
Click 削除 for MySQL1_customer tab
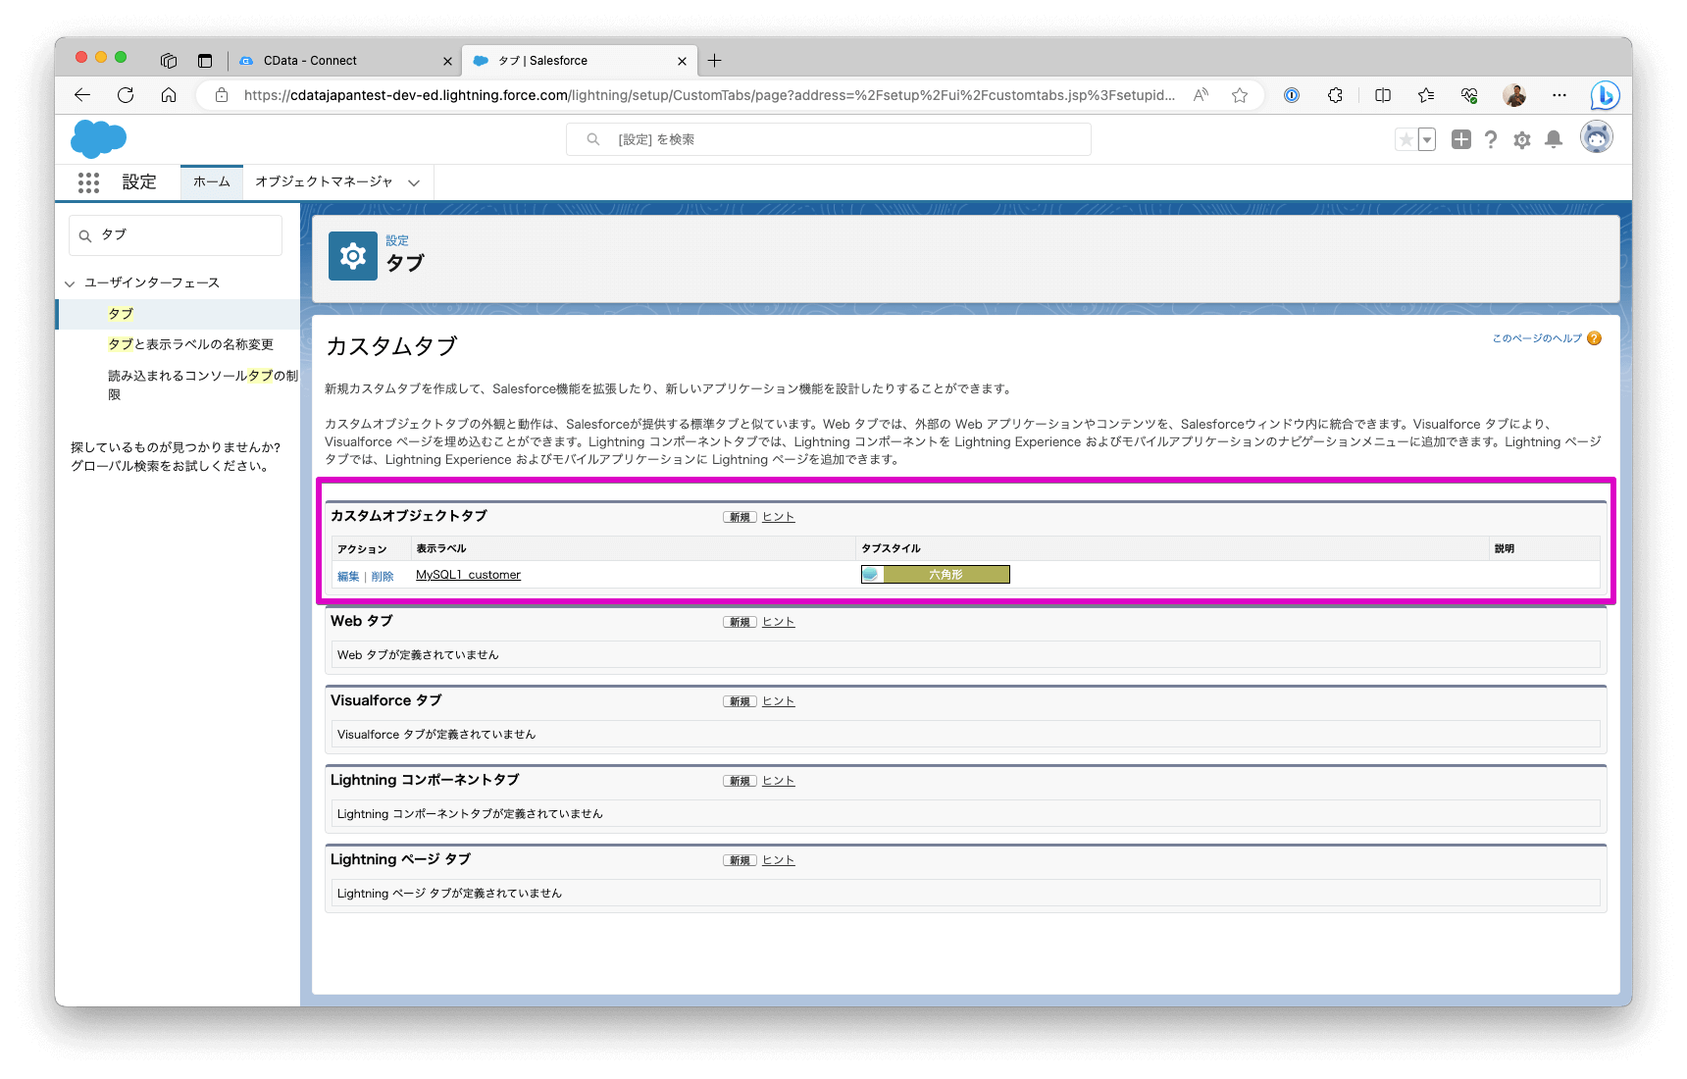click(x=383, y=577)
